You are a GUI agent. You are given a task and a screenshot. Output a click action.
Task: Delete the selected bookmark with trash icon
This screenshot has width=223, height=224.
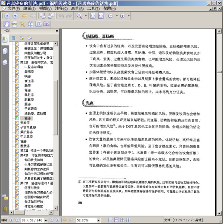pos(13,38)
